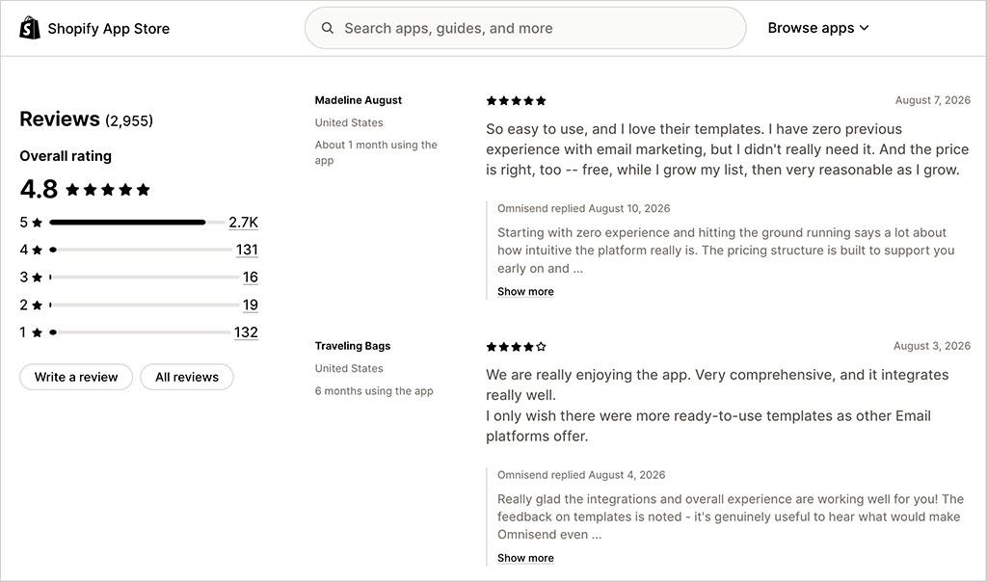Filter by 3 star rating bar

(144, 277)
